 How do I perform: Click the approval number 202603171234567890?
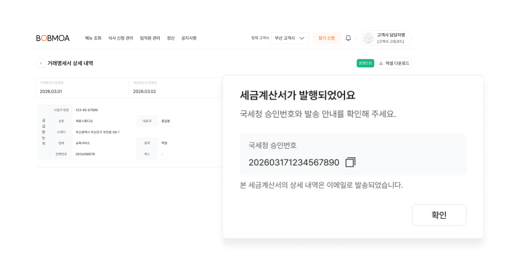tap(294, 163)
